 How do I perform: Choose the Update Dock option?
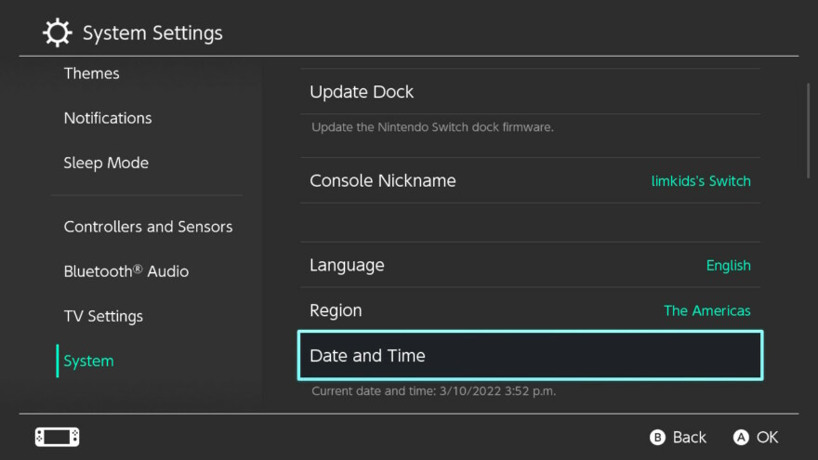530,92
